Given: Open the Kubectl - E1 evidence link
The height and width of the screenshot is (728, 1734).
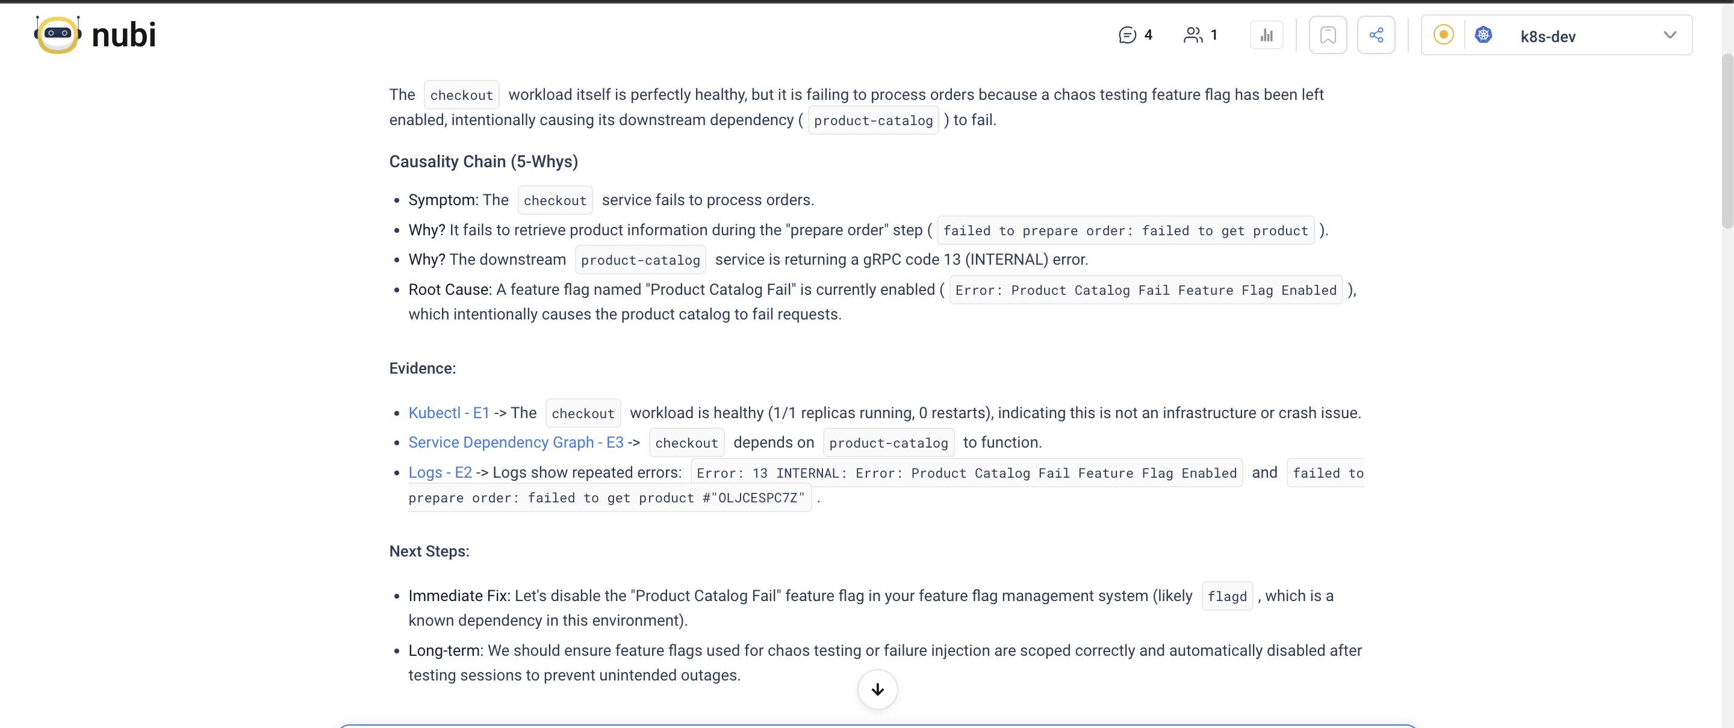Looking at the screenshot, I should click(449, 413).
